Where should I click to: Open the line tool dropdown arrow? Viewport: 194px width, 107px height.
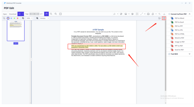coord(145,14)
